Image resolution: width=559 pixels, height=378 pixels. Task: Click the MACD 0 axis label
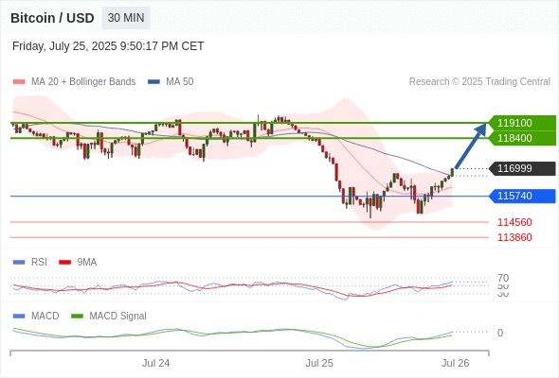click(x=500, y=333)
